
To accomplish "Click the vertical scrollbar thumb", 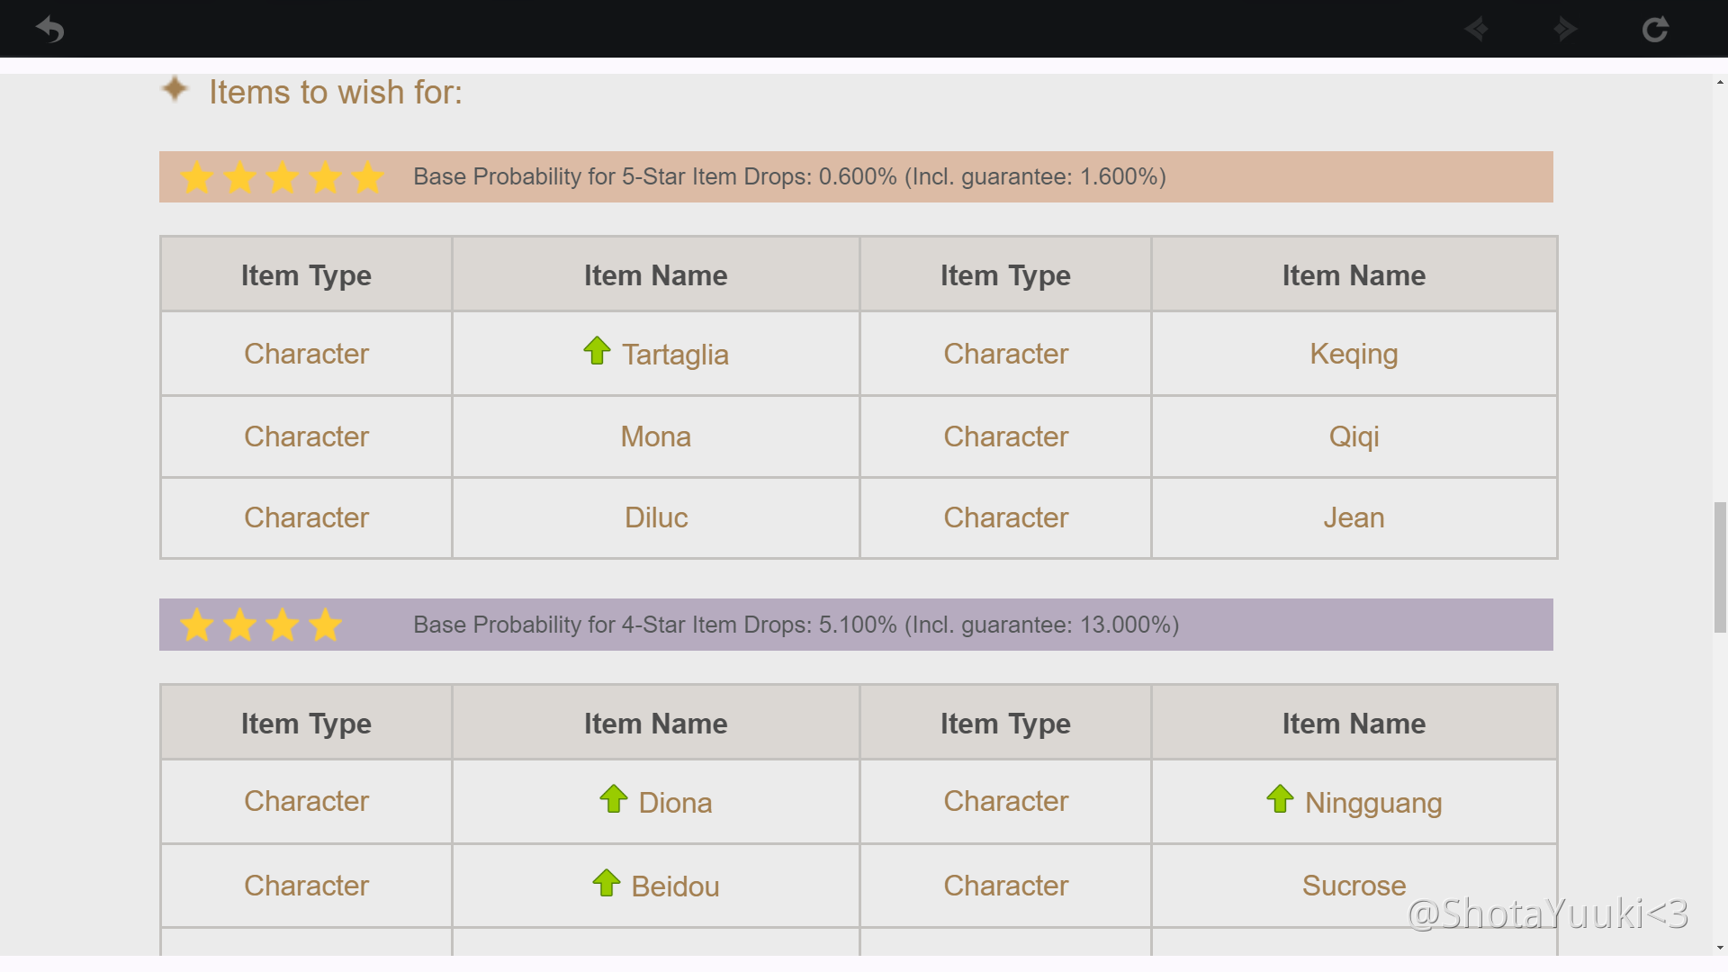I will point(1720,568).
